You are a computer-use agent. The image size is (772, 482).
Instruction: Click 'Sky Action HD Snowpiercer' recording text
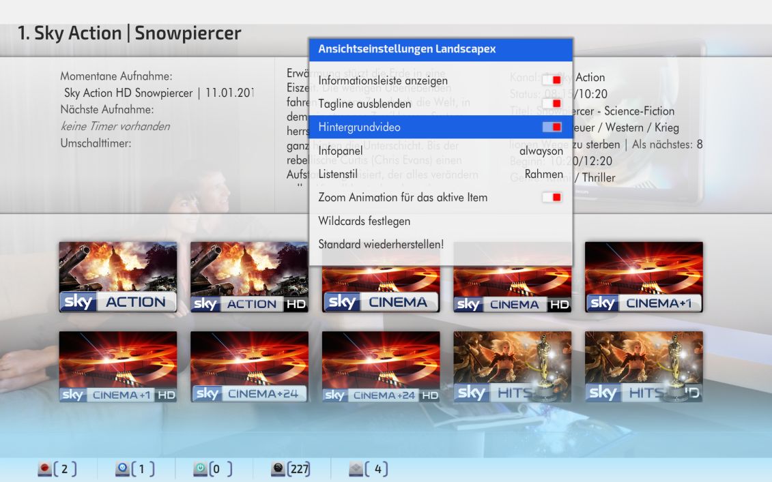128,93
